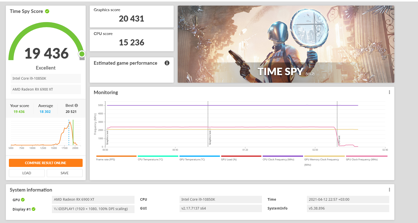Toggle the CPU Clock Frequency (MHz) legend series
The width and height of the screenshot is (418, 223).
coord(283,158)
